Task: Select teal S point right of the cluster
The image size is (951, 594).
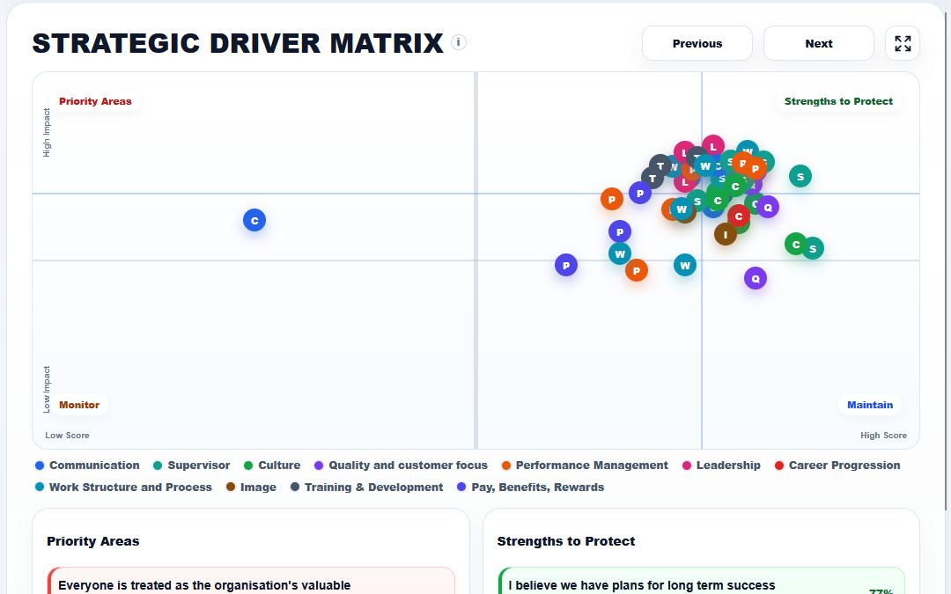Action: [x=800, y=177]
